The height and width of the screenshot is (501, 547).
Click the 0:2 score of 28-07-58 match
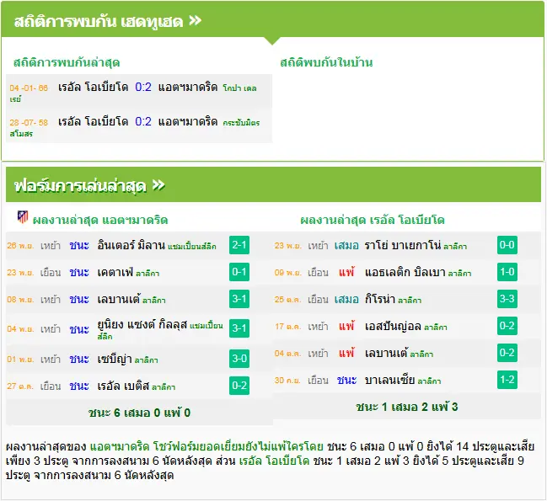(143, 121)
